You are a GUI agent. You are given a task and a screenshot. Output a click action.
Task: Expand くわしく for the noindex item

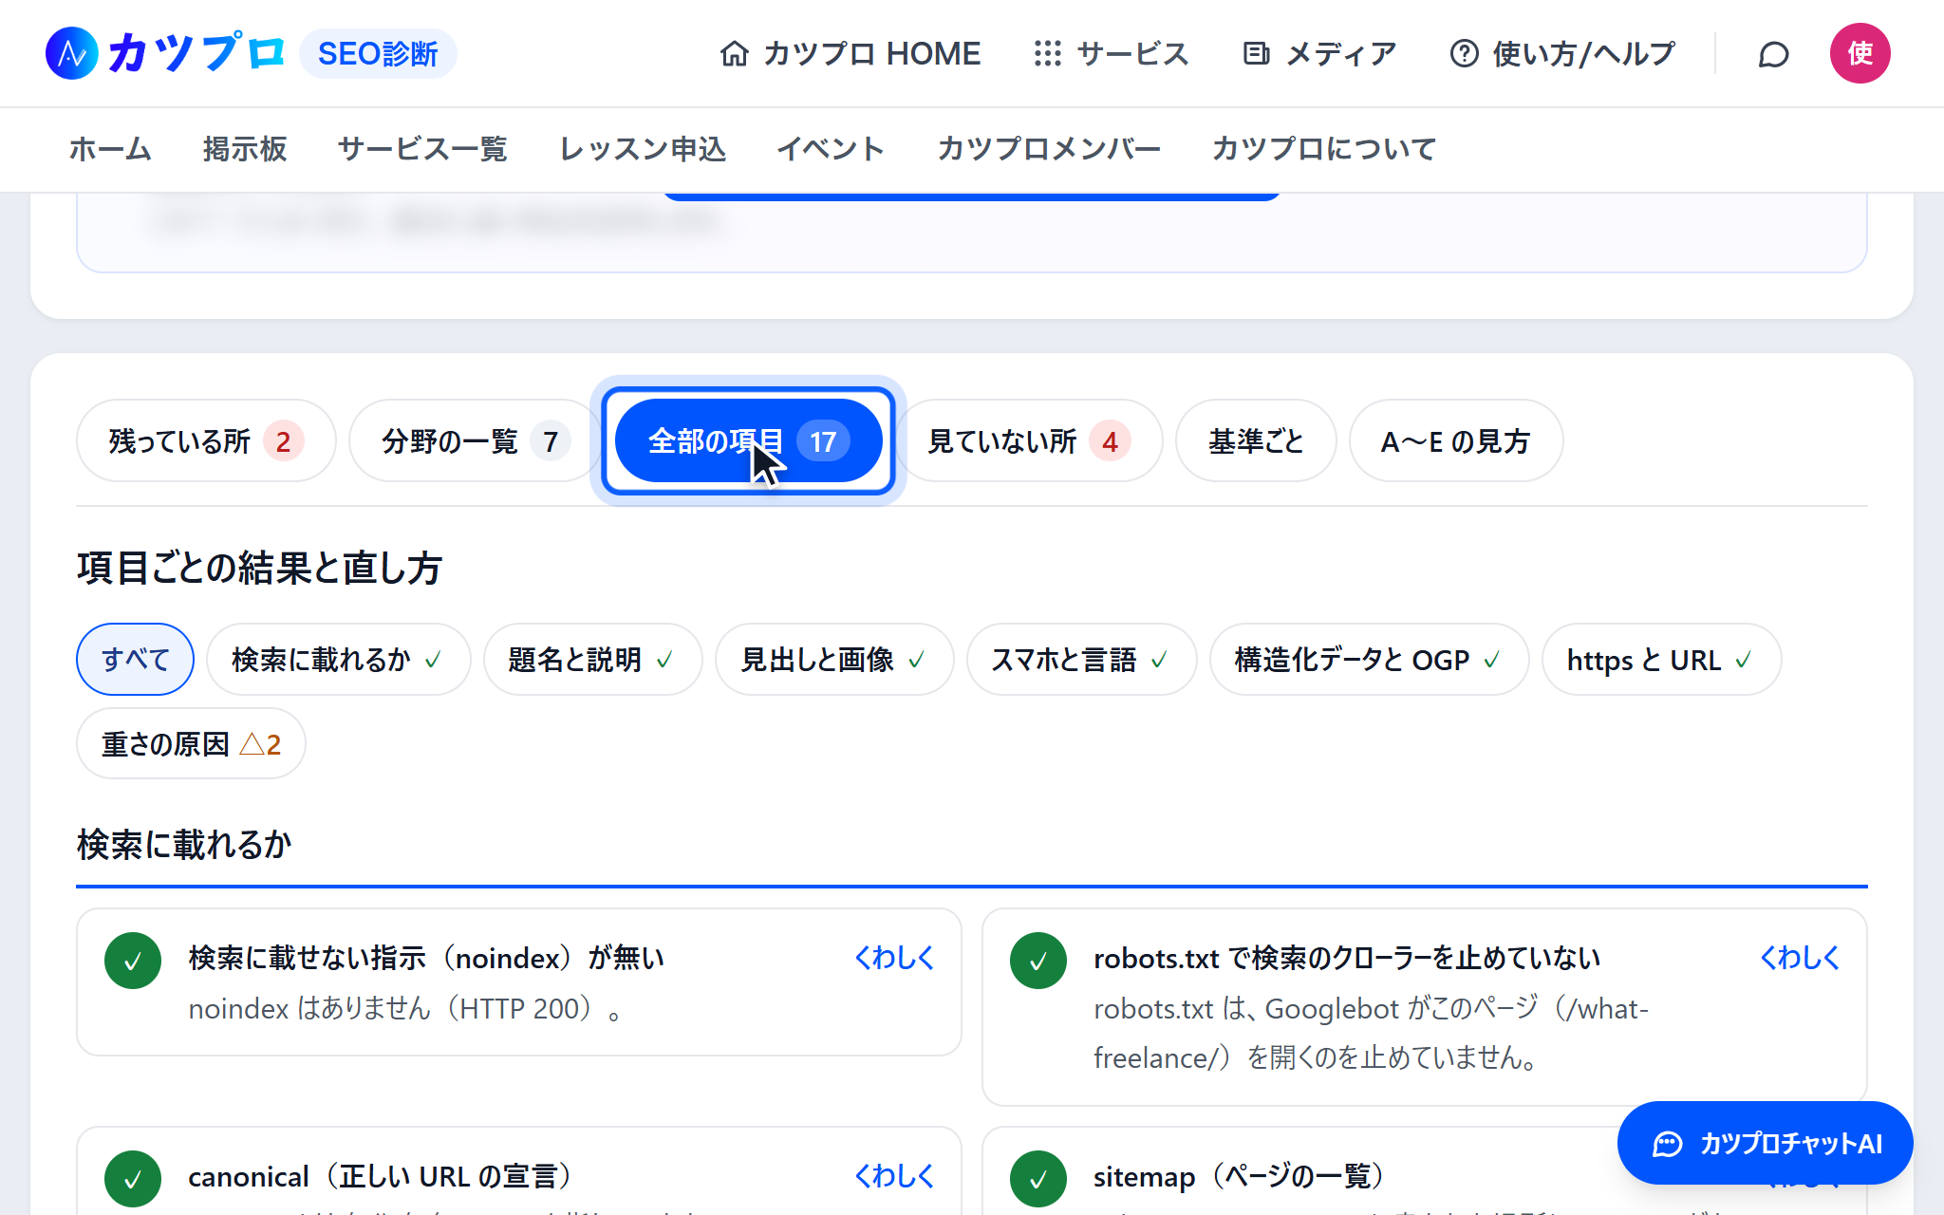894,958
